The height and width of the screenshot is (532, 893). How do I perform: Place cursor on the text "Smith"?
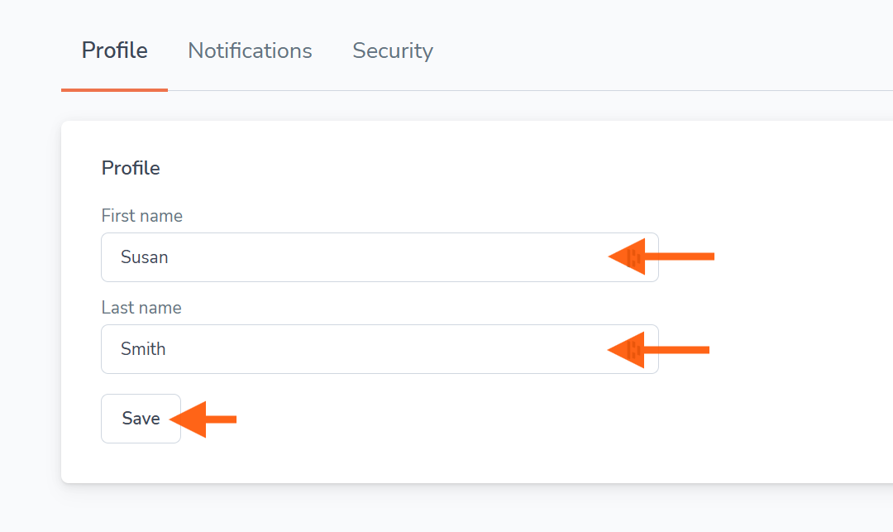pos(143,349)
